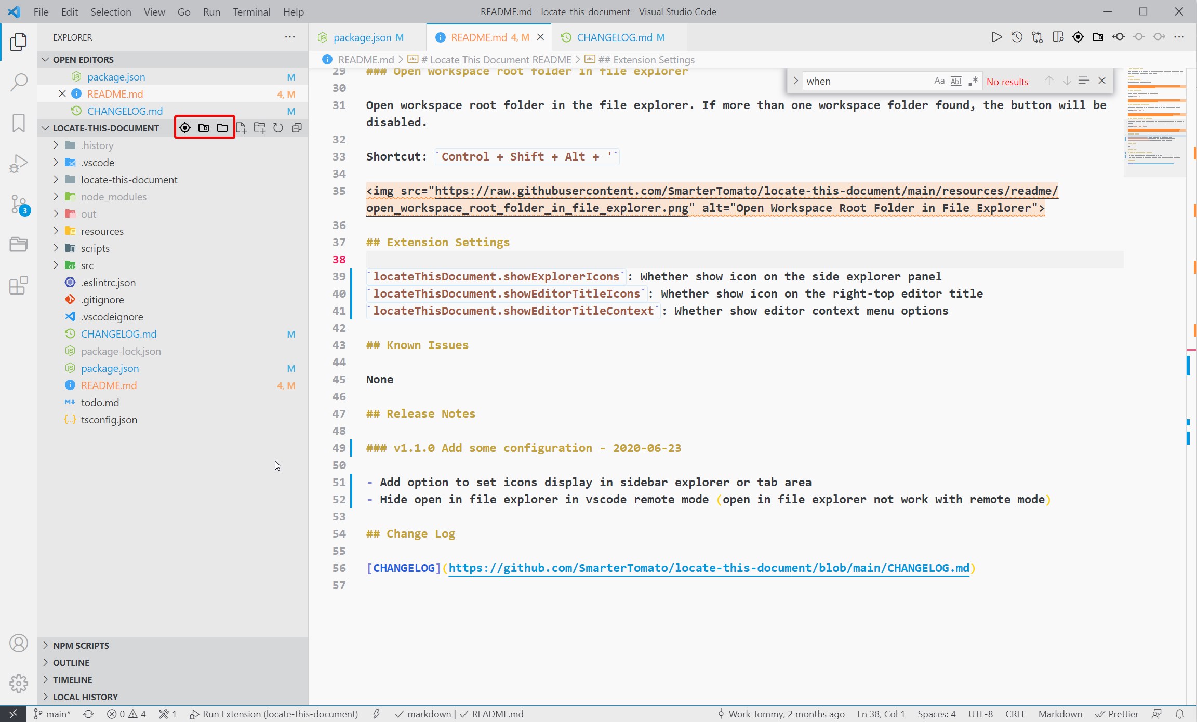Screen dimensions: 1197x722
Task: Click Collapse Folders icon in Explorer header
Action: coord(297,128)
